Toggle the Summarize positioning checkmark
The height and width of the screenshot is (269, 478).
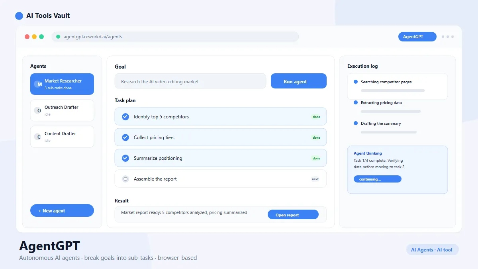(x=125, y=158)
